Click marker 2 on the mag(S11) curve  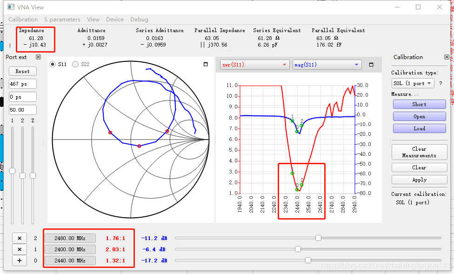(302, 126)
